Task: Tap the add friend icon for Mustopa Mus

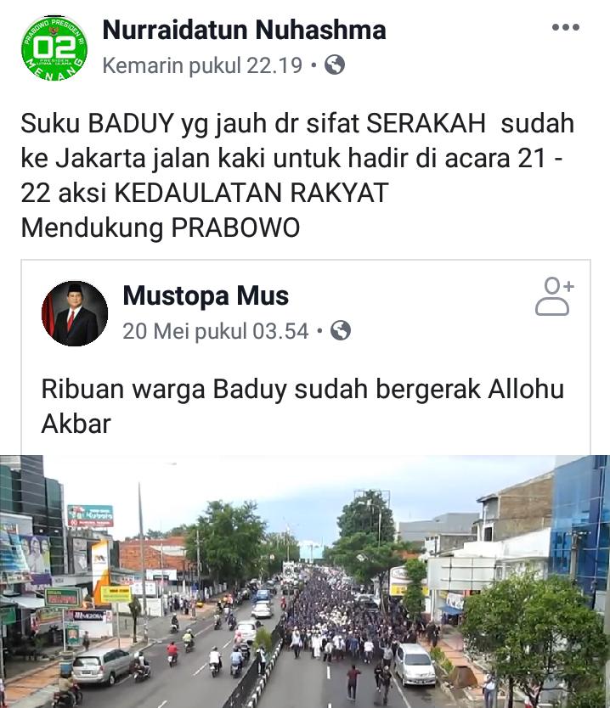Action: [555, 296]
